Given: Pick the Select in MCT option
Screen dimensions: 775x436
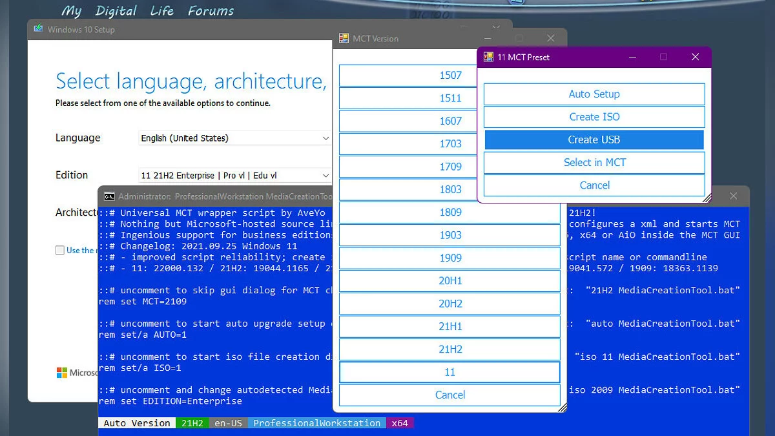Looking at the screenshot, I should tap(594, 163).
